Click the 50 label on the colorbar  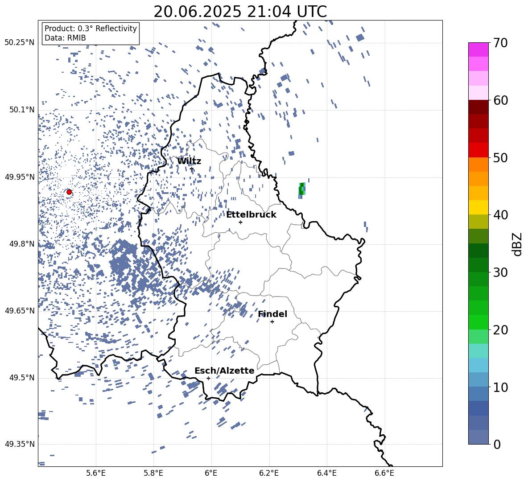point(501,157)
